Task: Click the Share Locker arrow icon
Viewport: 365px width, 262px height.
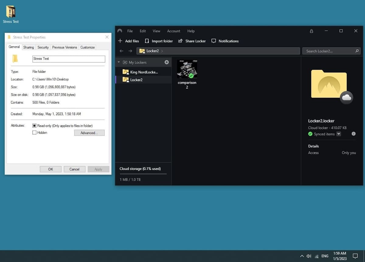Action: pyautogui.click(x=180, y=41)
